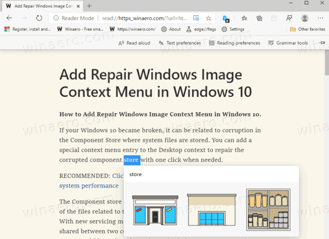The width and height of the screenshot is (329, 239).
Task: Select the Add Repair Windows Image tab
Action: click(x=43, y=6)
